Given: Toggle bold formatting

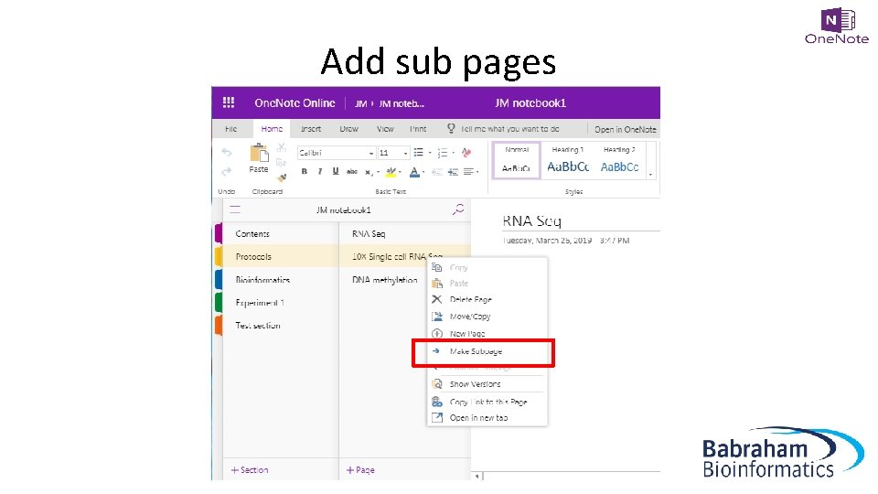Looking at the screenshot, I should click(x=304, y=171).
